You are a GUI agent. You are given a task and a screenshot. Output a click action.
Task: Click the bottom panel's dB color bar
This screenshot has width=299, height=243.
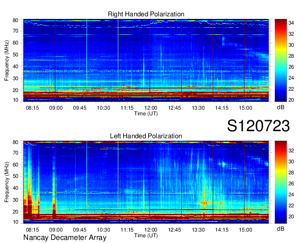point(281,182)
